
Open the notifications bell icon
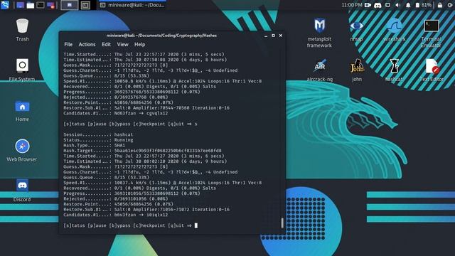(408, 5)
